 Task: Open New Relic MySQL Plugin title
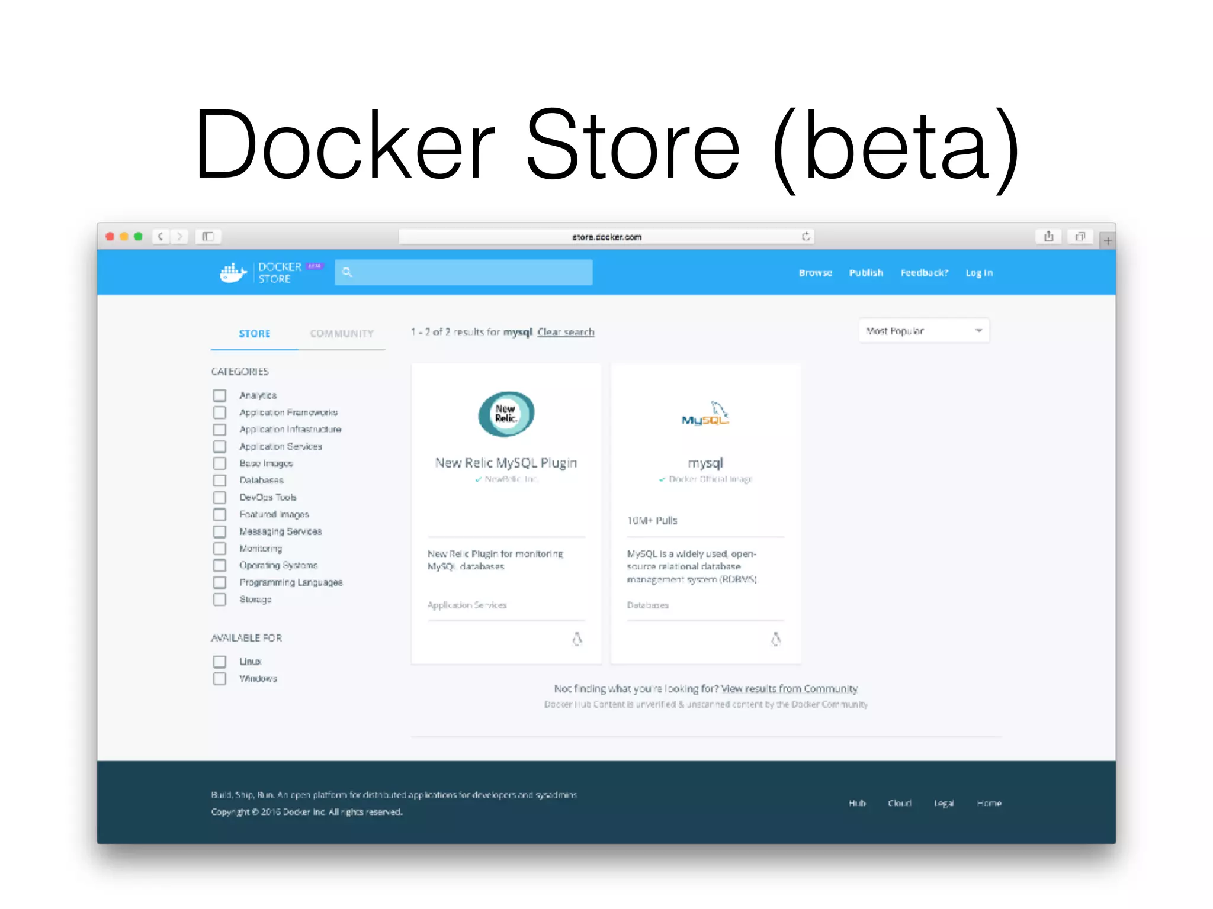coord(506,463)
